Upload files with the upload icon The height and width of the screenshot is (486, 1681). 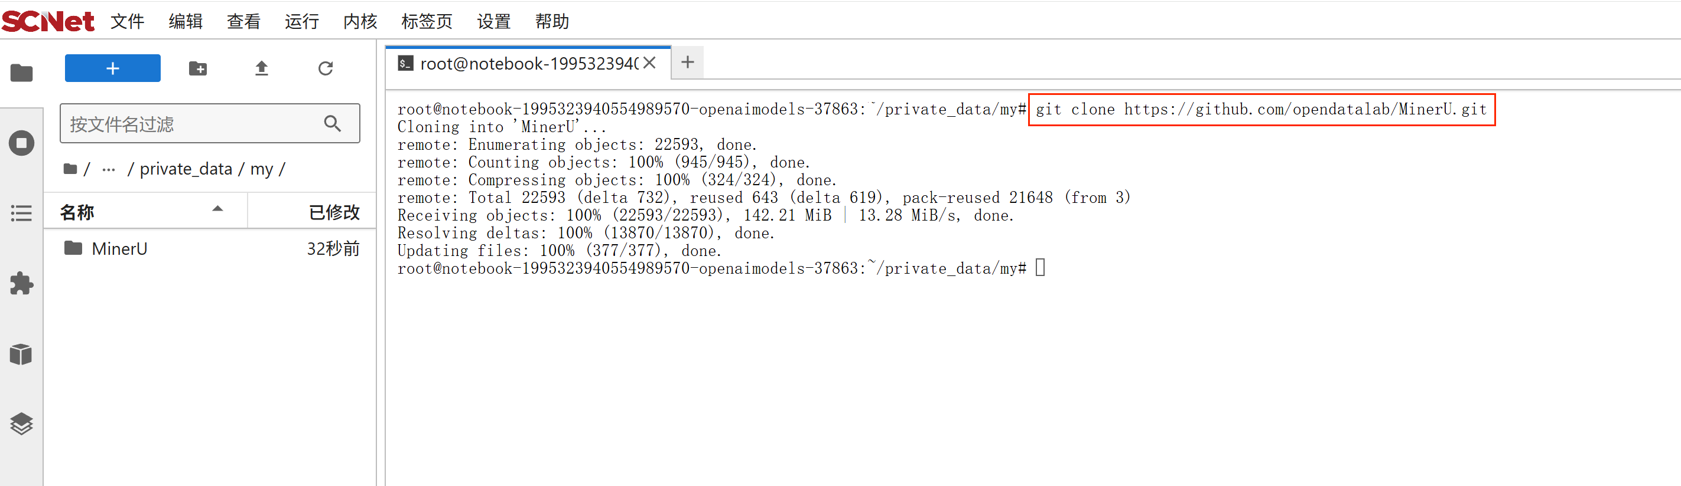point(262,68)
